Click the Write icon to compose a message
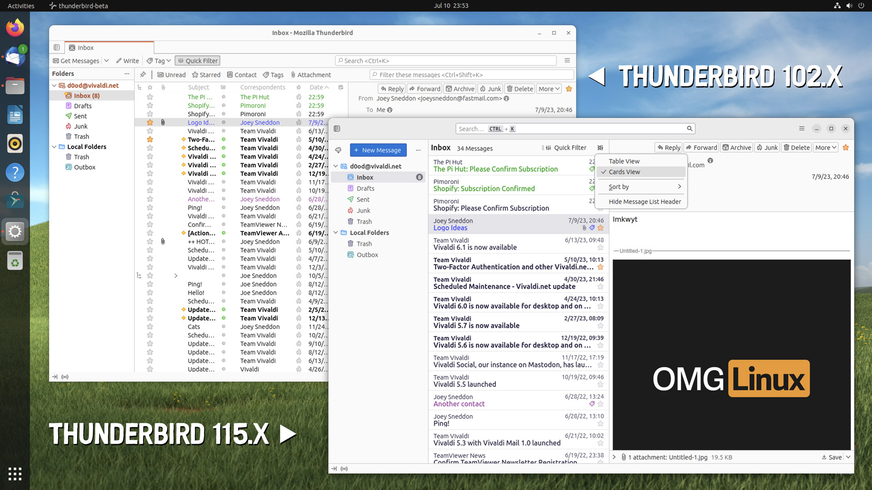The width and height of the screenshot is (872, 490). [x=128, y=60]
